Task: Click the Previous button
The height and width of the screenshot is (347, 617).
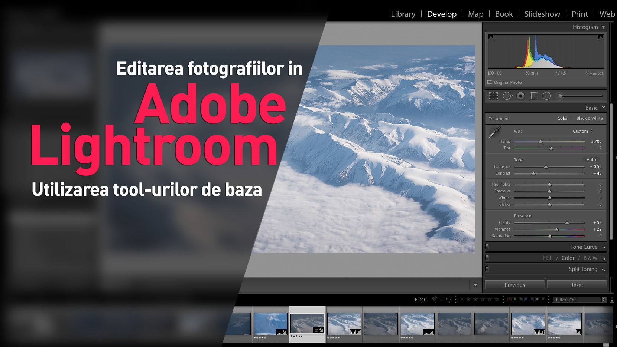Action: pyautogui.click(x=515, y=285)
